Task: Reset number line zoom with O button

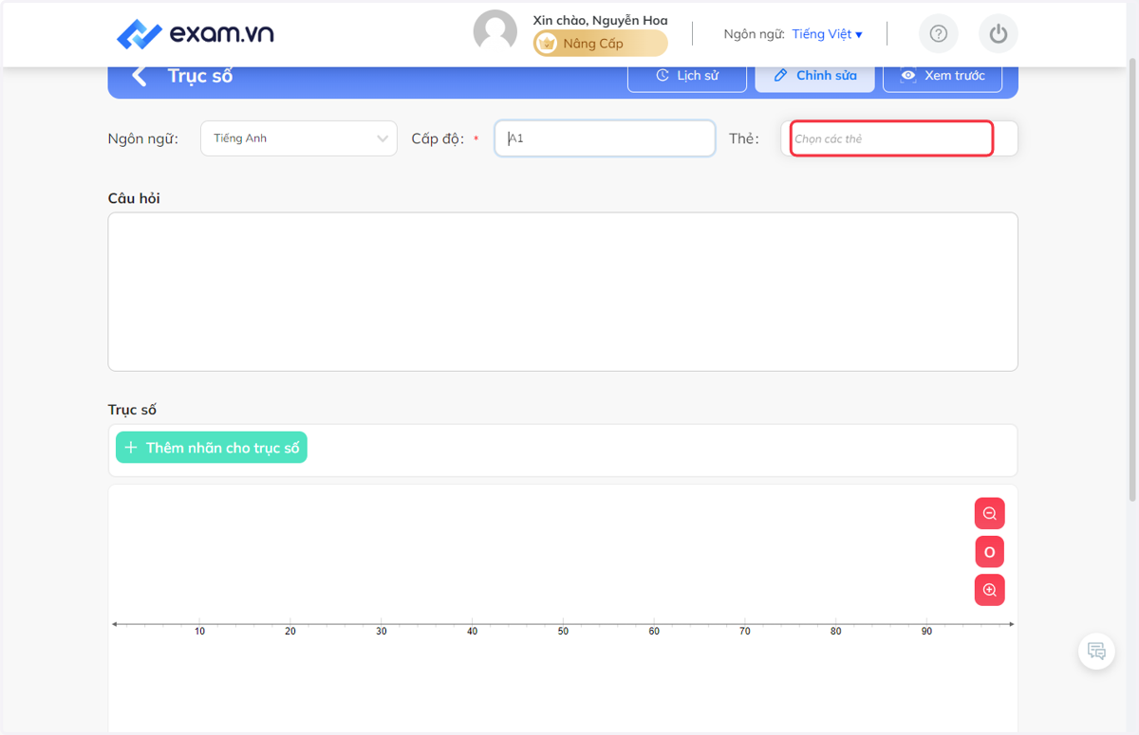Action: point(989,552)
